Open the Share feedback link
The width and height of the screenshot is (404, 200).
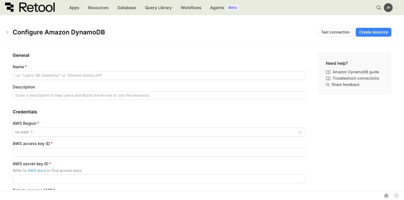coord(345,85)
